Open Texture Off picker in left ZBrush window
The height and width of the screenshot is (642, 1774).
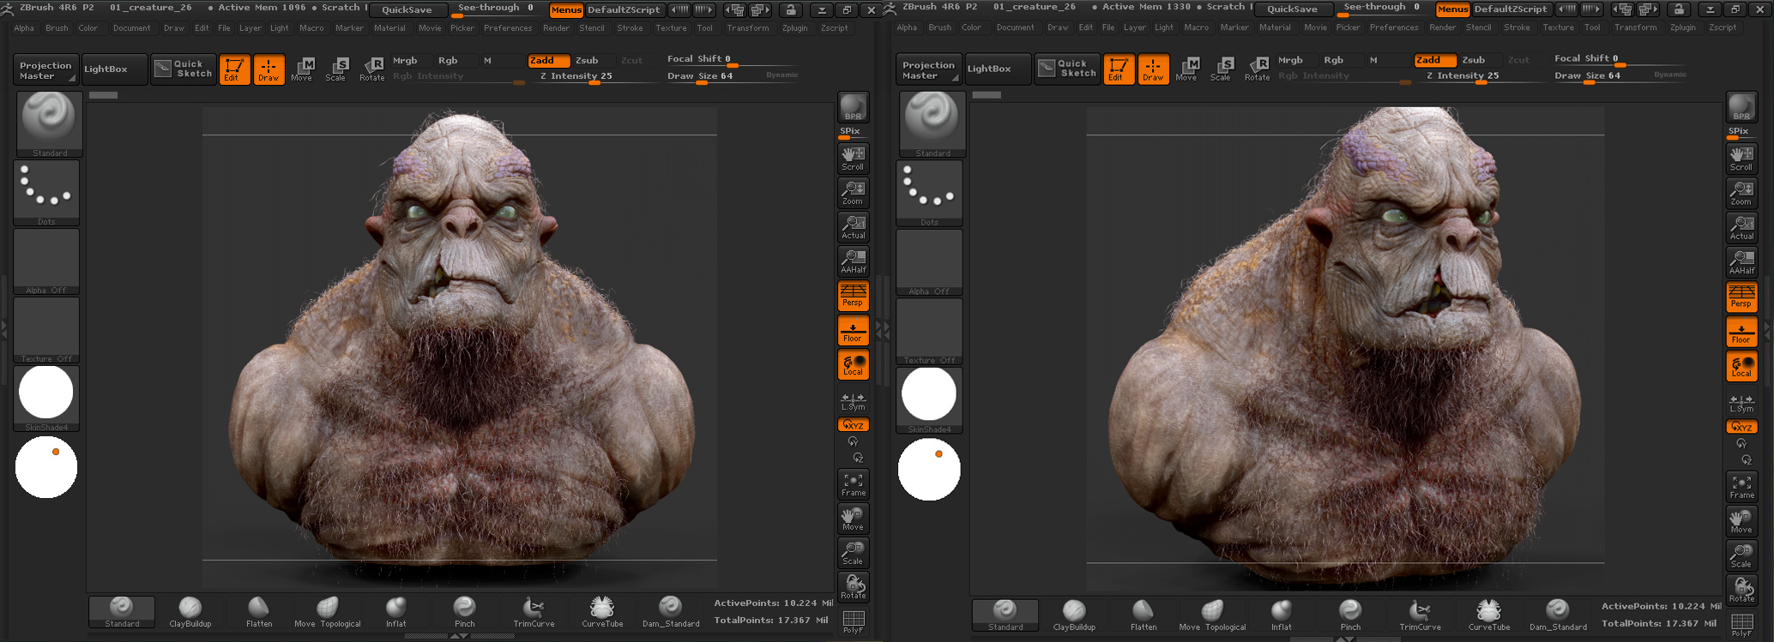[46, 330]
